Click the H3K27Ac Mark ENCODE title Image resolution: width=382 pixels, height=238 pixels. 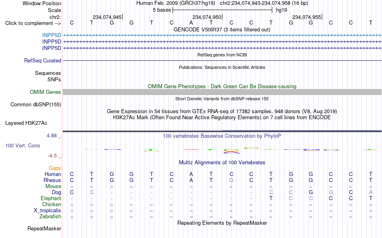pyautogui.click(x=222, y=118)
